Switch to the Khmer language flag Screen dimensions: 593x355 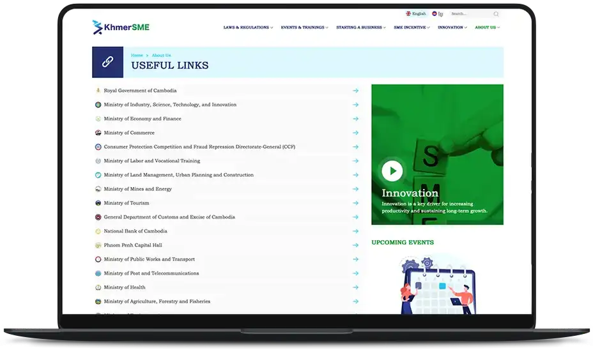pos(435,13)
